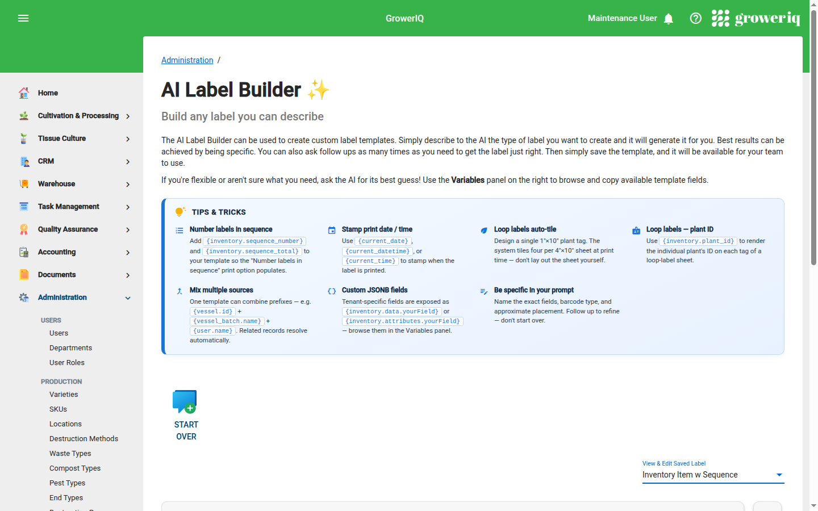Image resolution: width=818 pixels, height=511 pixels.
Task: Expand the Quality Assurance chevron
Action: point(128,230)
